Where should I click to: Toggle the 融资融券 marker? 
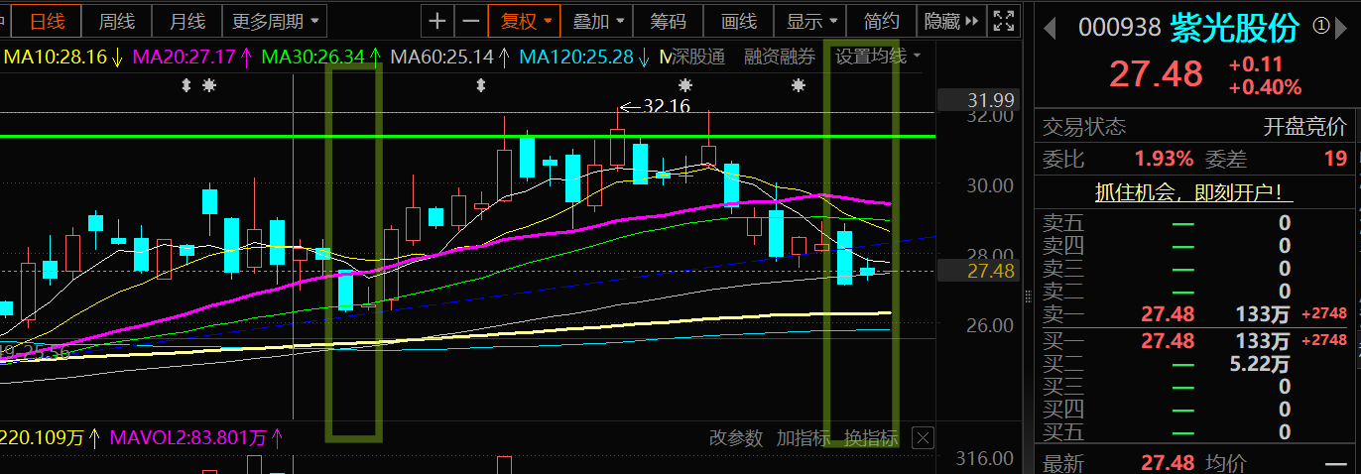779,57
